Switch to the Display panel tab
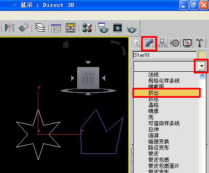Screen dimensions: 209x173 click(187, 43)
